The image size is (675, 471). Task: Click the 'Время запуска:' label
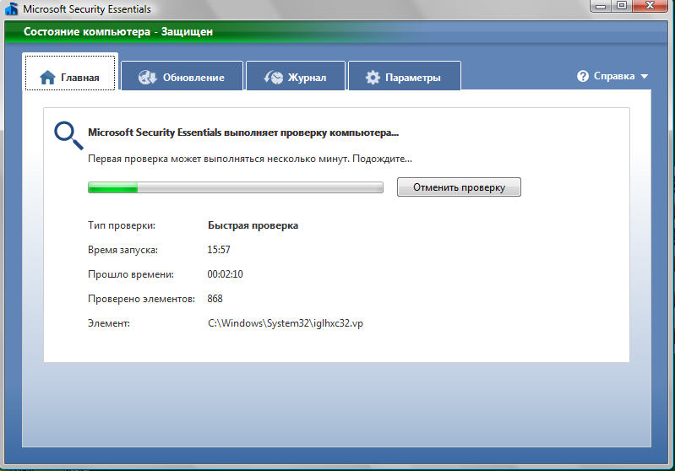coord(122,250)
